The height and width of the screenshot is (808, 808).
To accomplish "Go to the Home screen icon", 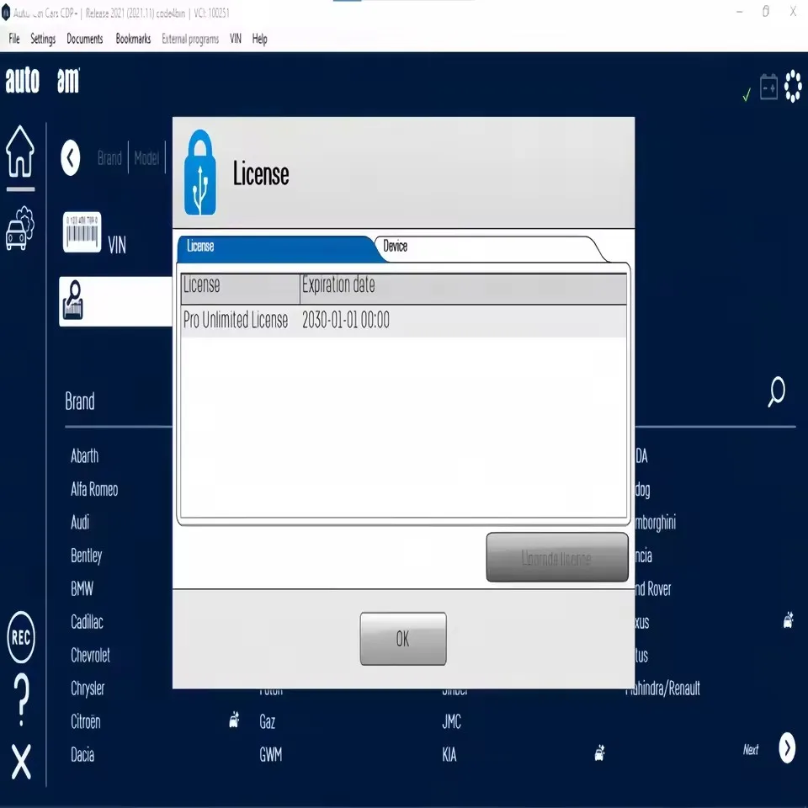I will 20,151.
